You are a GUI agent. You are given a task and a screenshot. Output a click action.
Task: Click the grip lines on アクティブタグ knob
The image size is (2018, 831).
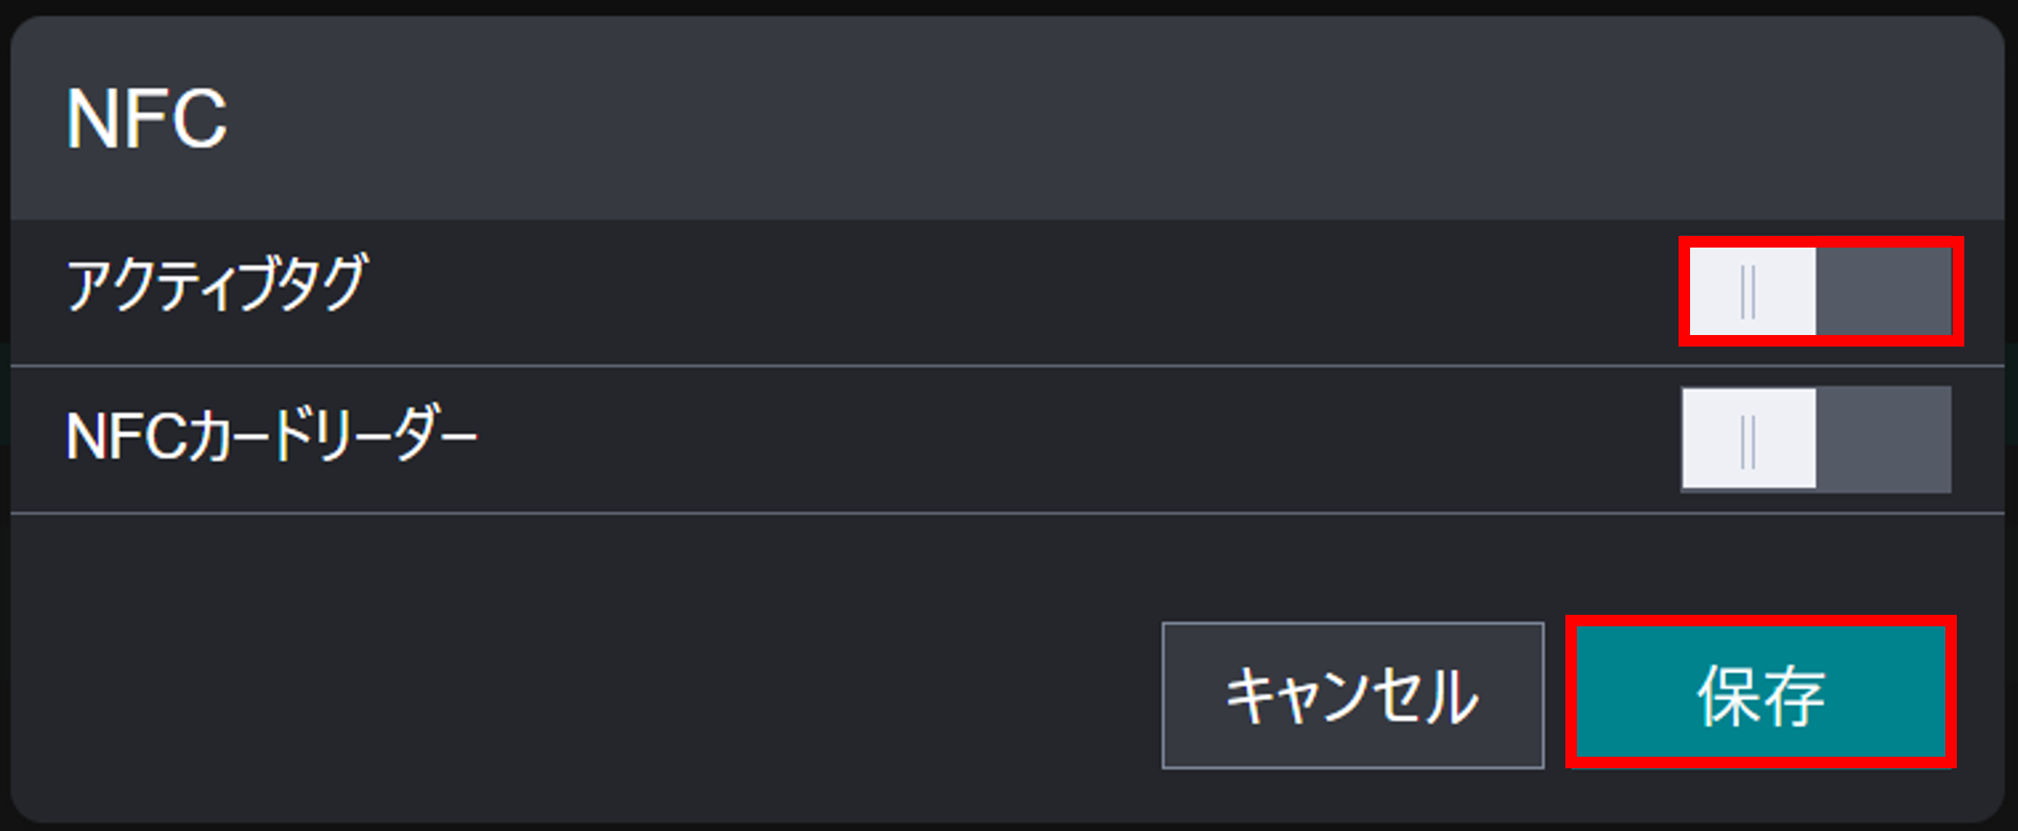click(x=1748, y=291)
